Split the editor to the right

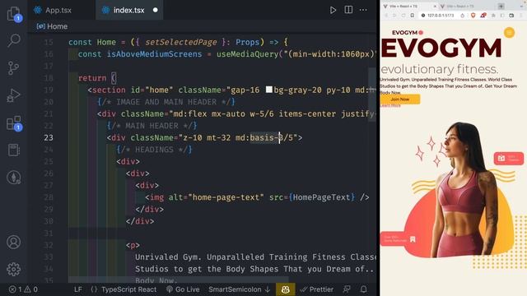[348, 10]
